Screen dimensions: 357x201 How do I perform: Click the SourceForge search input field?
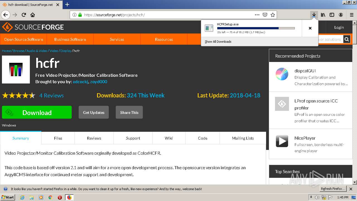pos(331,39)
